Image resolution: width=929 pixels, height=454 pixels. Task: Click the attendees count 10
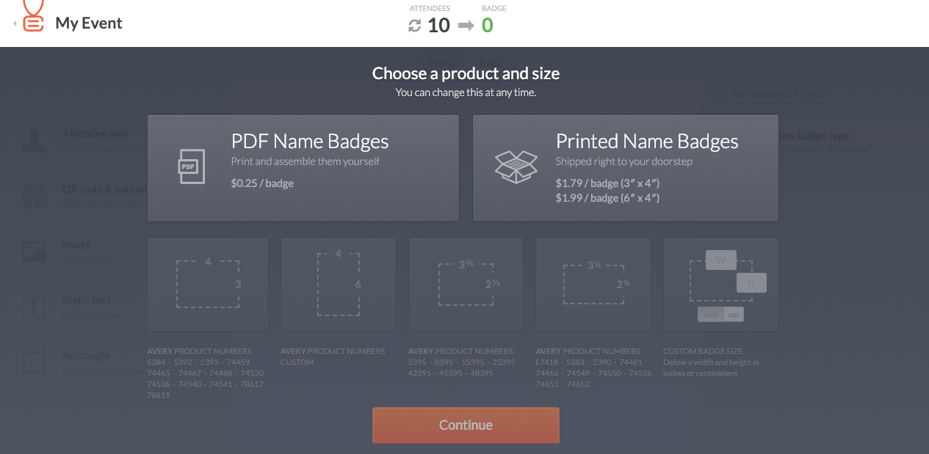click(x=438, y=26)
